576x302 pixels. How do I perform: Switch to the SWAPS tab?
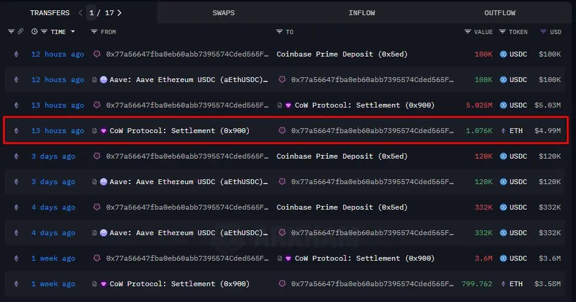223,13
